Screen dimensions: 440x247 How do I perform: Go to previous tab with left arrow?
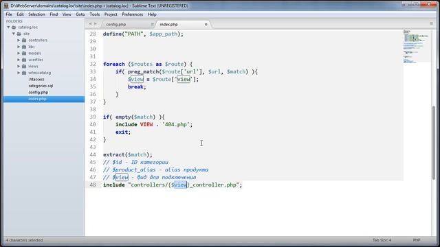[x=90, y=24]
